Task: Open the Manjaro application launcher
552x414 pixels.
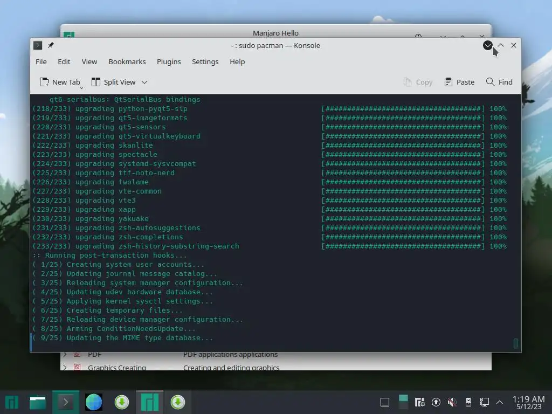Action: [x=12, y=402]
